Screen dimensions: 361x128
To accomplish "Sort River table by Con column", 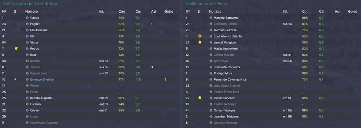I will pyautogui.click(x=305, y=12).
